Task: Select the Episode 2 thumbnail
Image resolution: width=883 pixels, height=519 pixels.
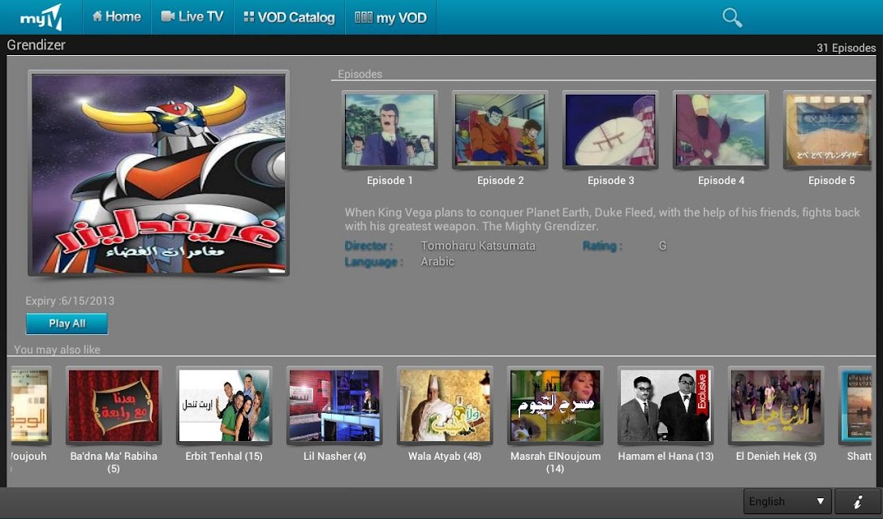Action: pyautogui.click(x=500, y=130)
